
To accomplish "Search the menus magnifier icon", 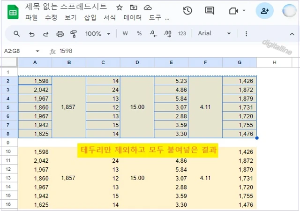I will point(17,34).
